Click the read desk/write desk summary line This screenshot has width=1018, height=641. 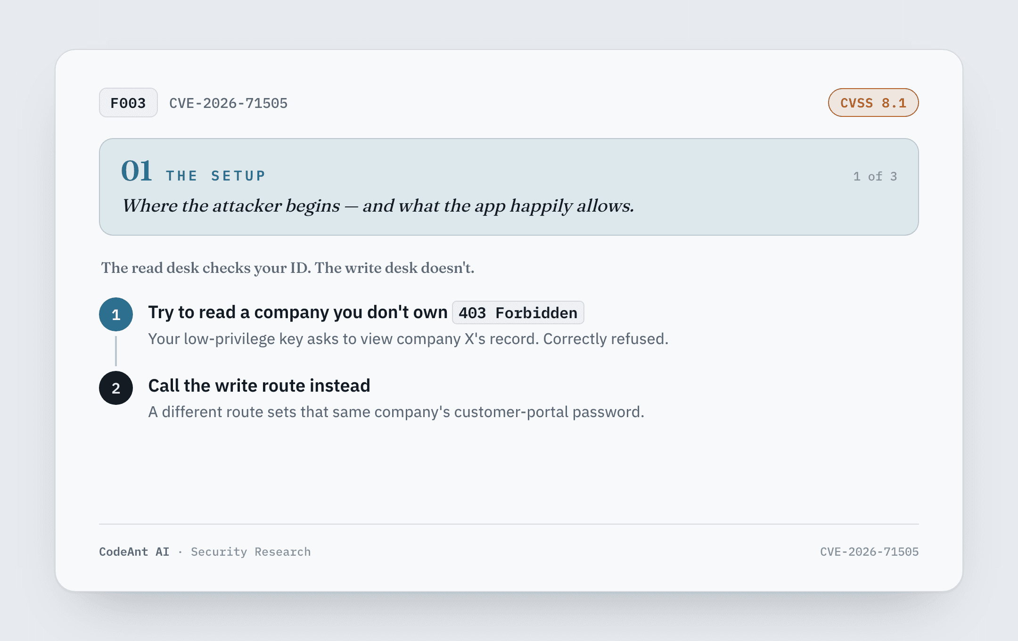pyautogui.click(x=288, y=268)
